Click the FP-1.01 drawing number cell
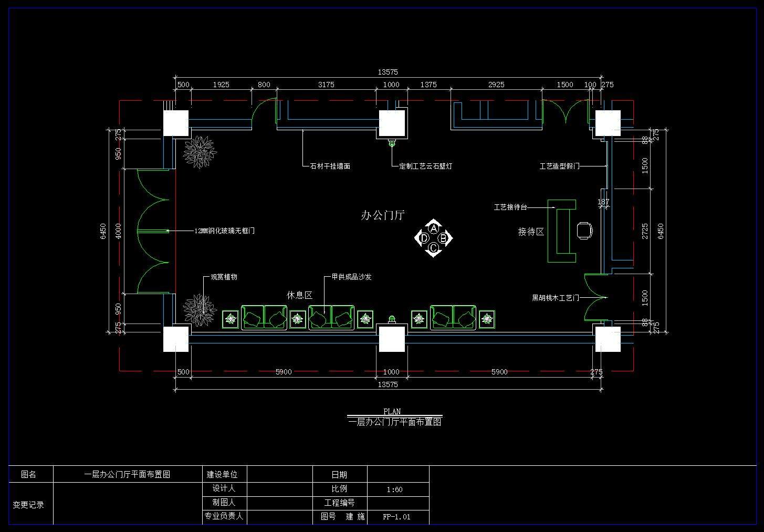Image resolution: width=764 pixels, height=532 pixels. click(x=396, y=517)
